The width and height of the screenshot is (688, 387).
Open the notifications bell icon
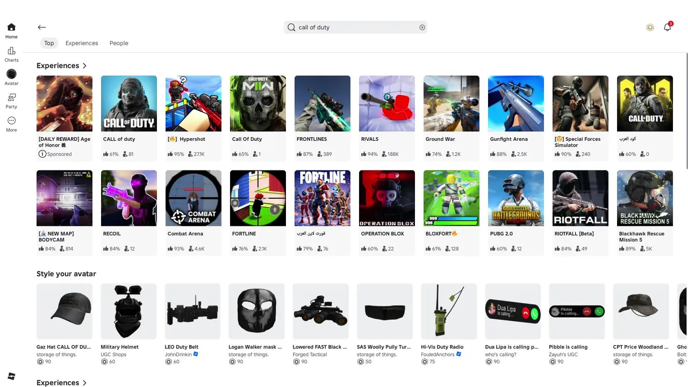pyautogui.click(x=667, y=27)
